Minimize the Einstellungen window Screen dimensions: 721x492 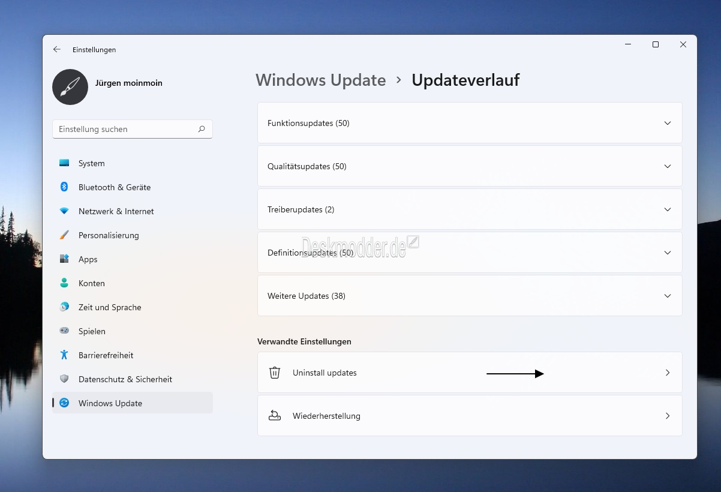[628, 44]
